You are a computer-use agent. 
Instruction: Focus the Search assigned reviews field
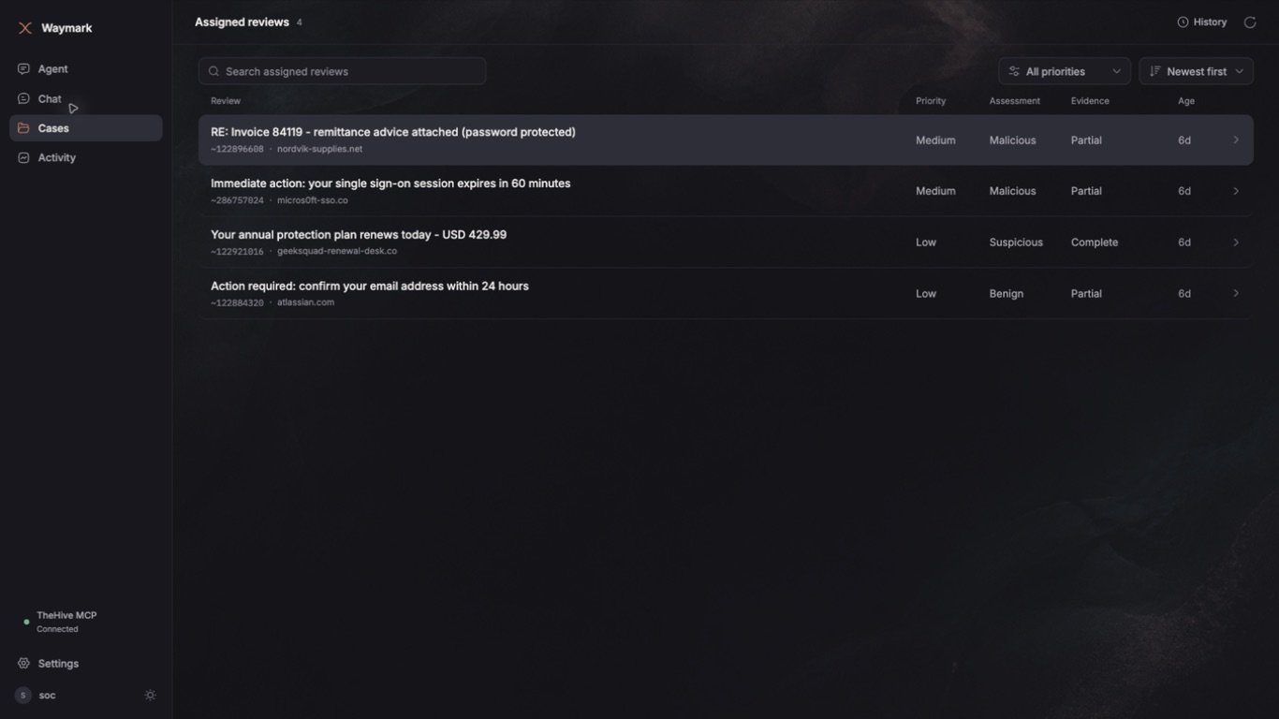pos(342,71)
